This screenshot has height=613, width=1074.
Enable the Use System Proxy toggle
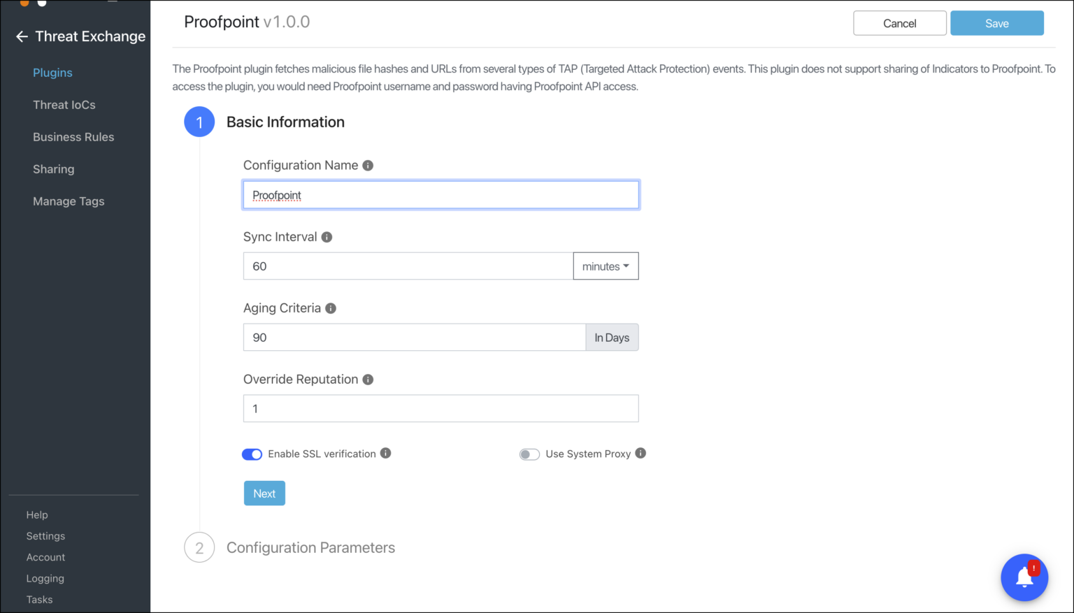529,454
